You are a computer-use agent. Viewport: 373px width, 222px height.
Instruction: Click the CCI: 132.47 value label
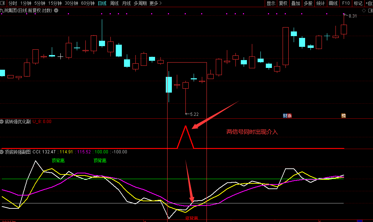[44, 152]
